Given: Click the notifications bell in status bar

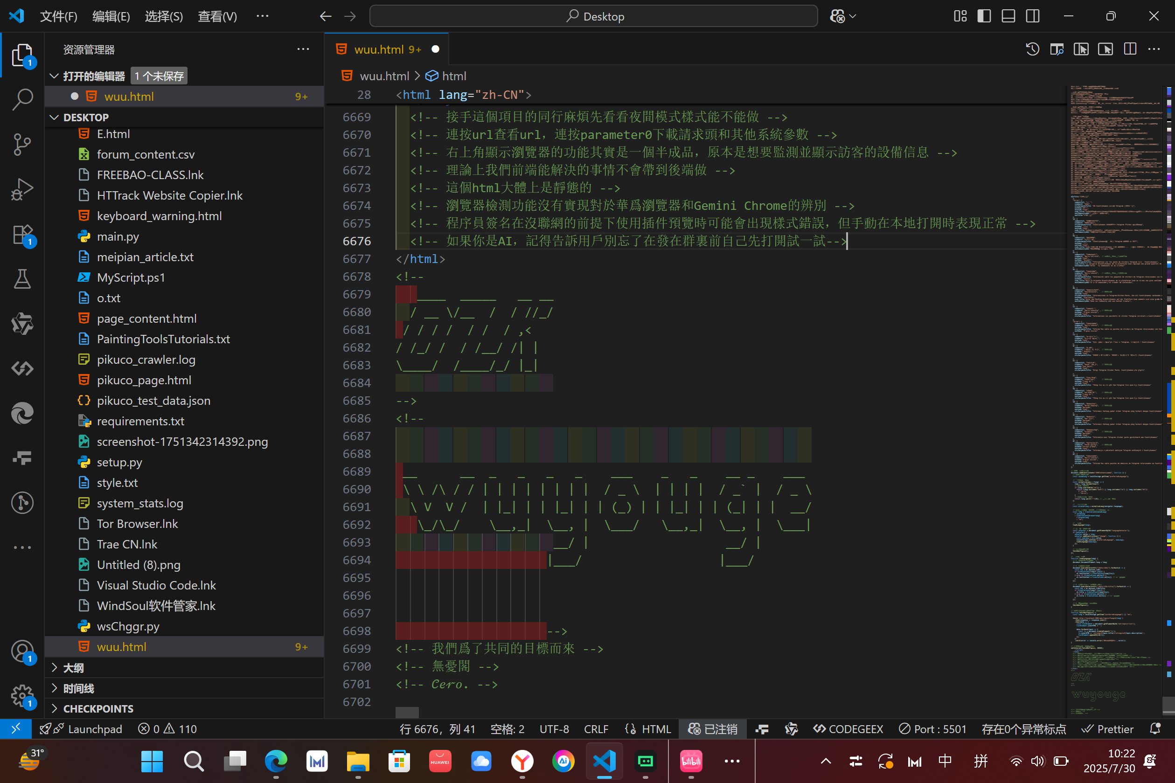Looking at the screenshot, I should click(1154, 729).
